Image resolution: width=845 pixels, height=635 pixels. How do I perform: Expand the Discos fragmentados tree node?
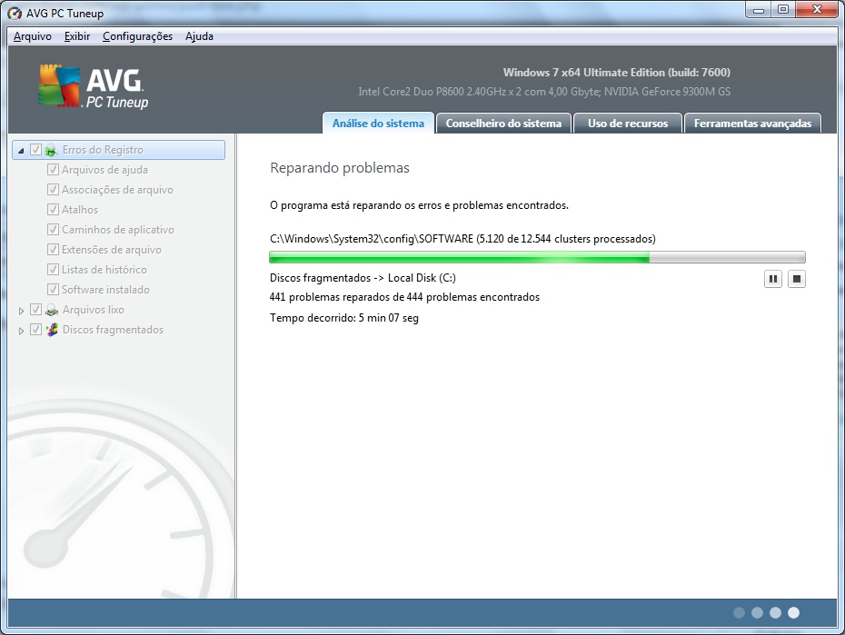[21, 330]
